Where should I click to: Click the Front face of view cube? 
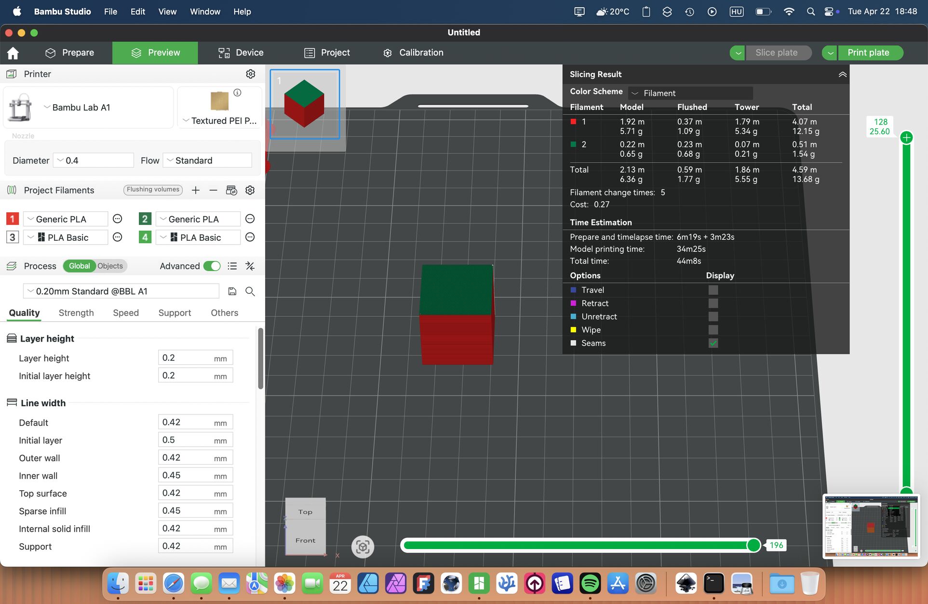pos(306,540)
